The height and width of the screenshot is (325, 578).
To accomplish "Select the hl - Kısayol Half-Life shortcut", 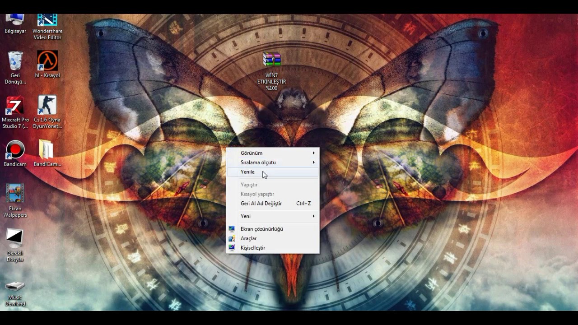I will coord(47,61).
